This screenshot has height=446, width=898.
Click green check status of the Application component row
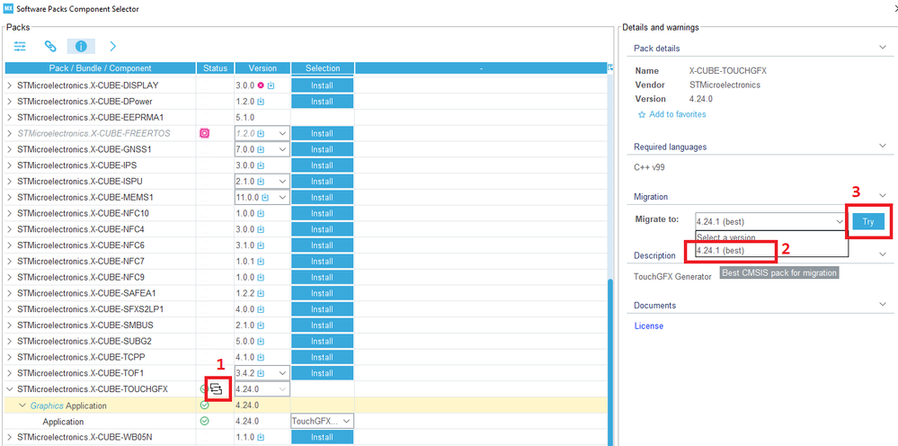[x=204, y=422]
